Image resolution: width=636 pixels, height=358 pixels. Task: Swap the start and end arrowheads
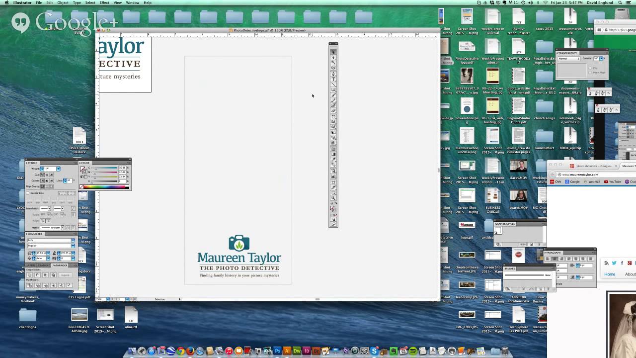pos(73,209)
